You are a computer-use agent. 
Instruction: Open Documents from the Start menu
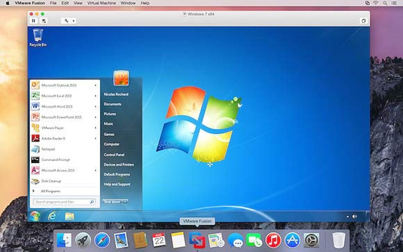click(x=113, y=104)
